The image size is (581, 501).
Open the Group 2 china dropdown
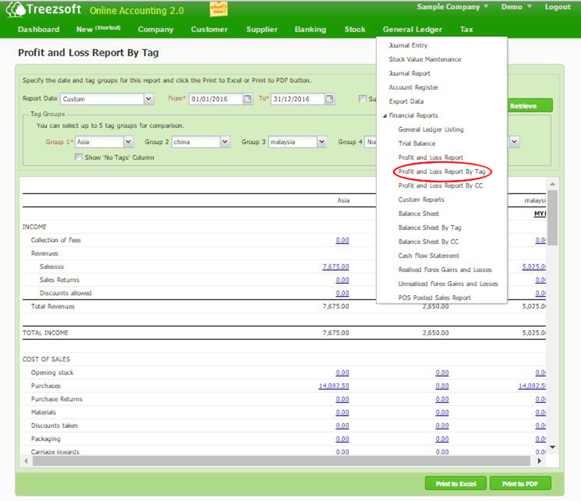point(223,141)
